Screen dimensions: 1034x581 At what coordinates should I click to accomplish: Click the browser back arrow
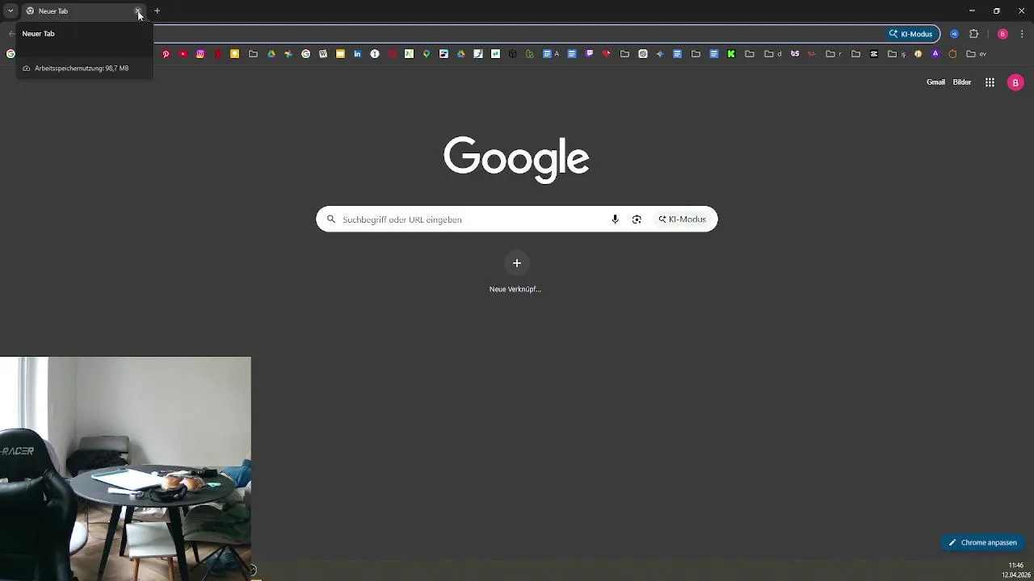coord(11,34)
